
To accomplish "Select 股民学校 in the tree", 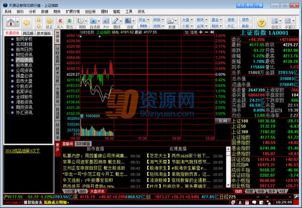I will coord(24,39).
